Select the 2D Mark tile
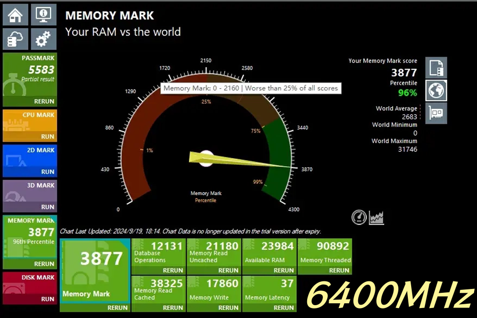The width and height of the screenshot is (477, 318). click(30, 161)
